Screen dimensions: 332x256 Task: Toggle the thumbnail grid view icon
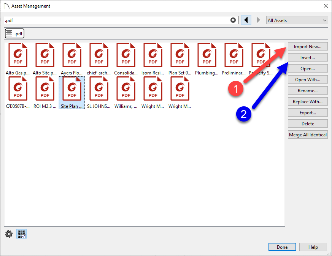[21, 234]
